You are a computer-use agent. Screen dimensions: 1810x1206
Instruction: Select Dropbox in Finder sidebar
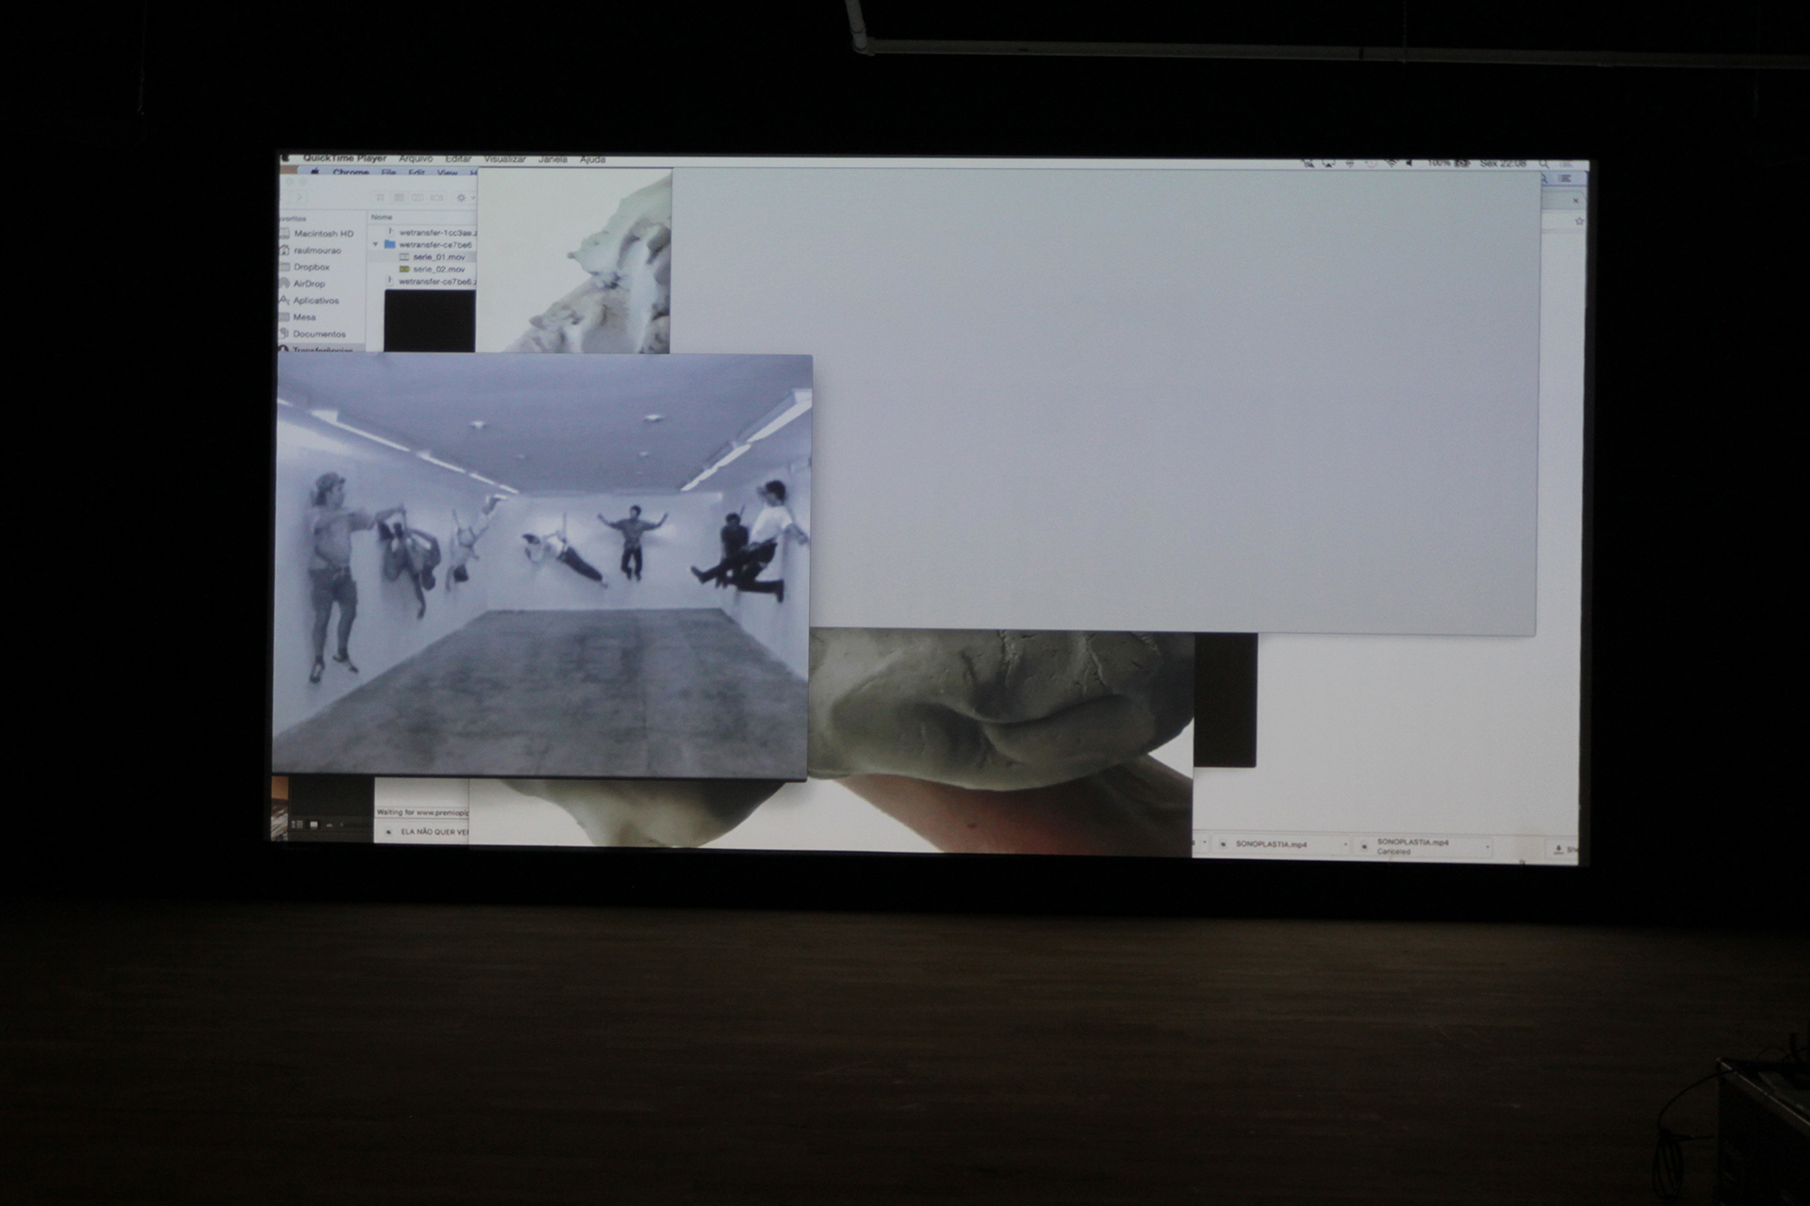311,268
